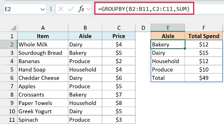Select the 'Paper Towels' cell
This screenshot has width=224, height=124.
[x=43, y=103]
